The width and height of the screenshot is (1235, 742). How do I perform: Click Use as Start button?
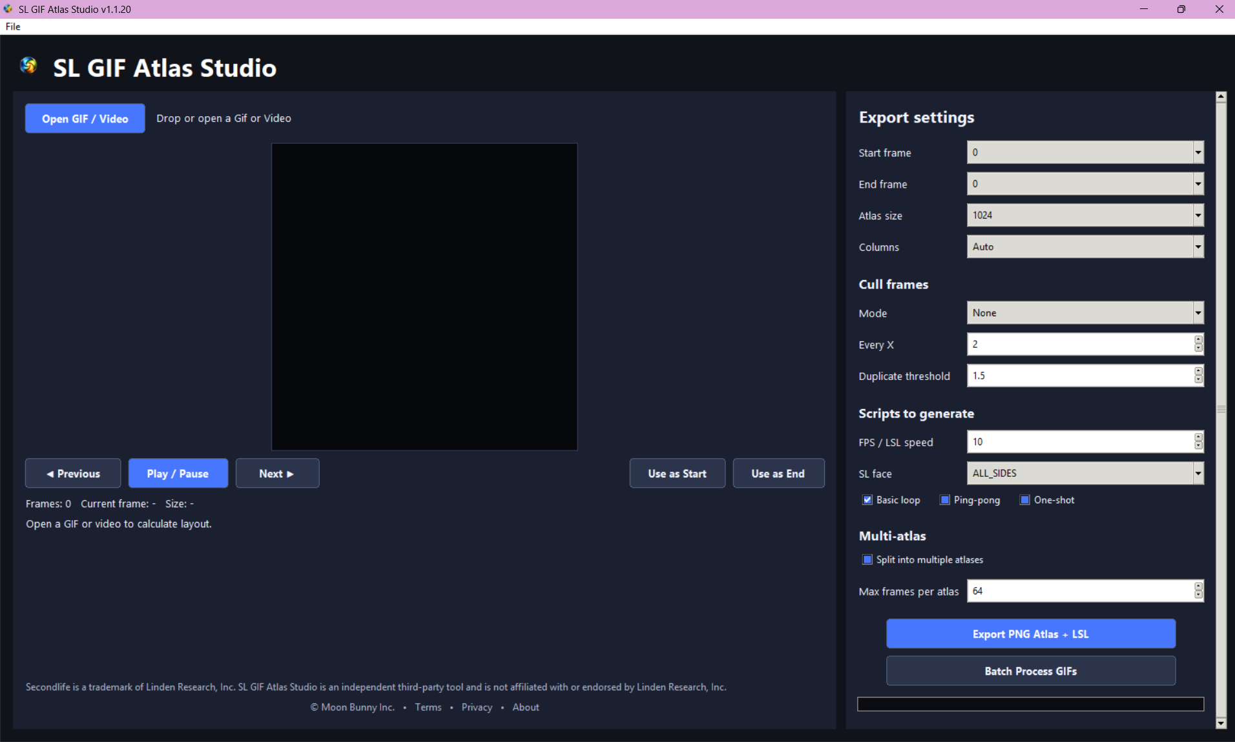coord(677,474)
